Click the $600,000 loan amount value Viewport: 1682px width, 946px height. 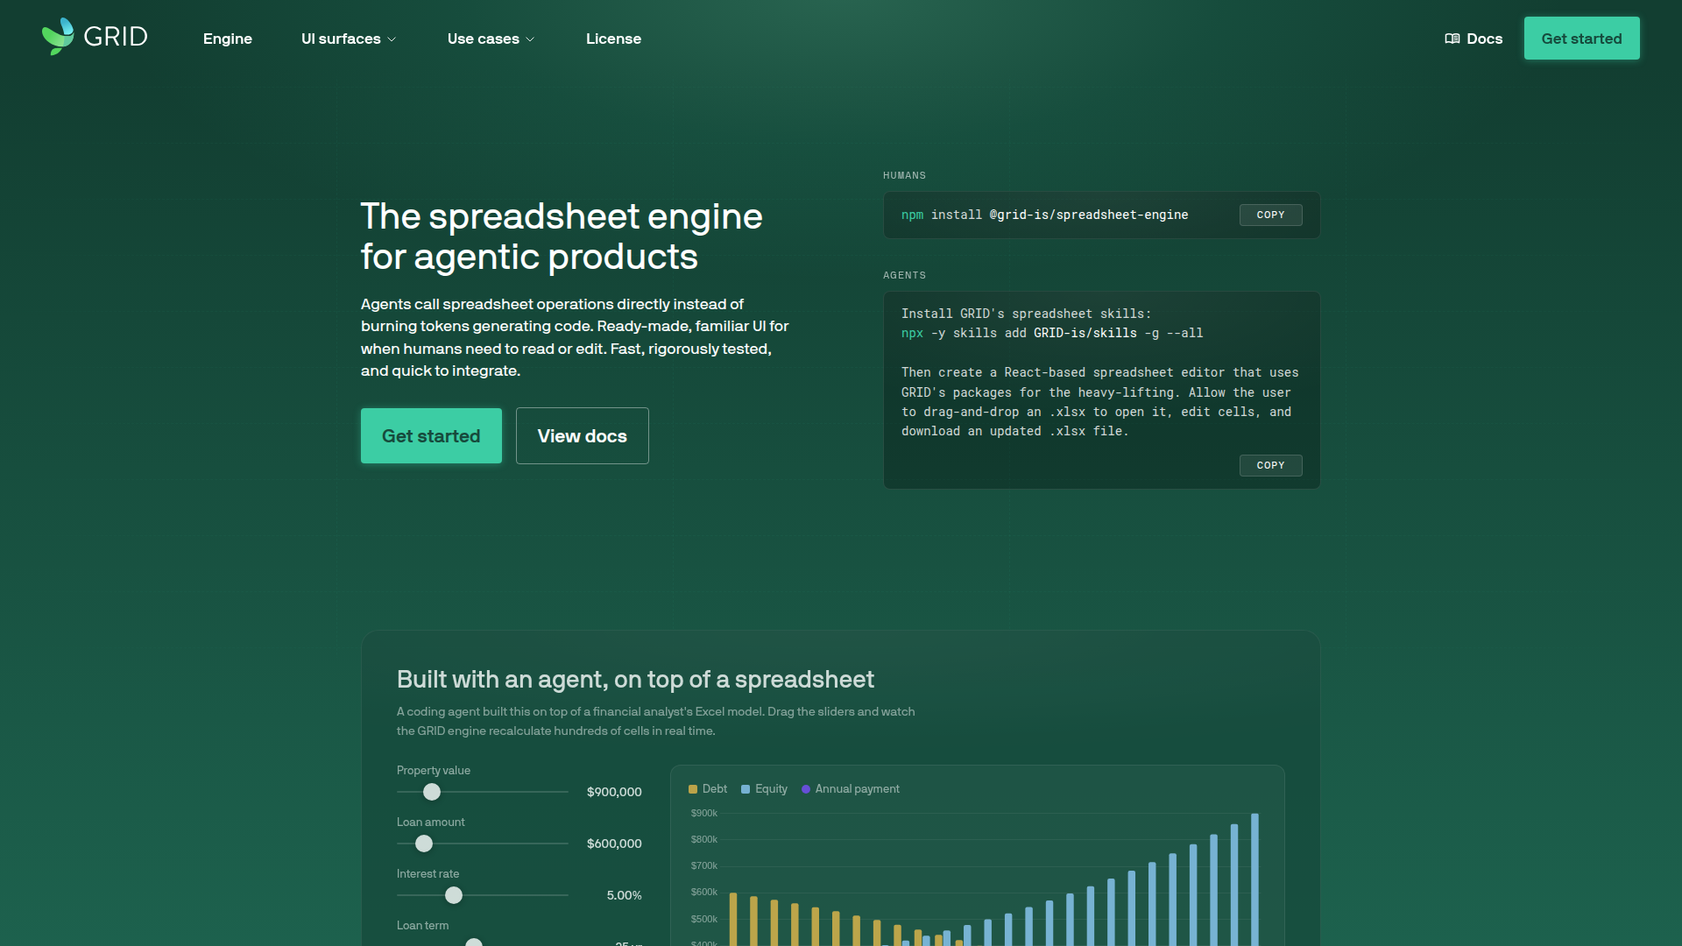coord(614,844)
